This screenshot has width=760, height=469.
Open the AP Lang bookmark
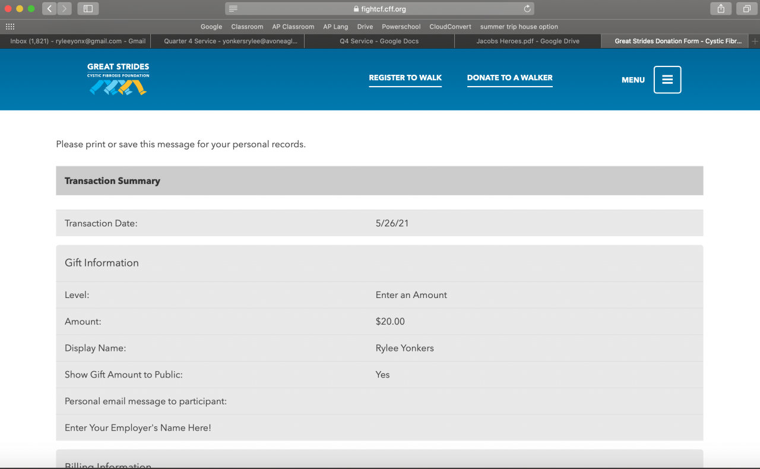pyautogui.click(x=335, y=27)
